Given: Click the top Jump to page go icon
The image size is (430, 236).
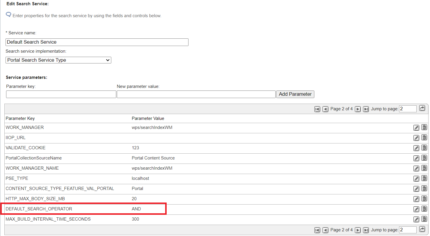Looking at the screenshot, I should pyautogui.click(x=422, y=109).
